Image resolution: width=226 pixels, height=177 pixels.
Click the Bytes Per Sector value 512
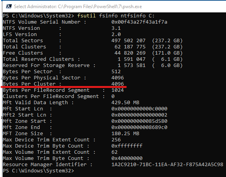[116, 72]
